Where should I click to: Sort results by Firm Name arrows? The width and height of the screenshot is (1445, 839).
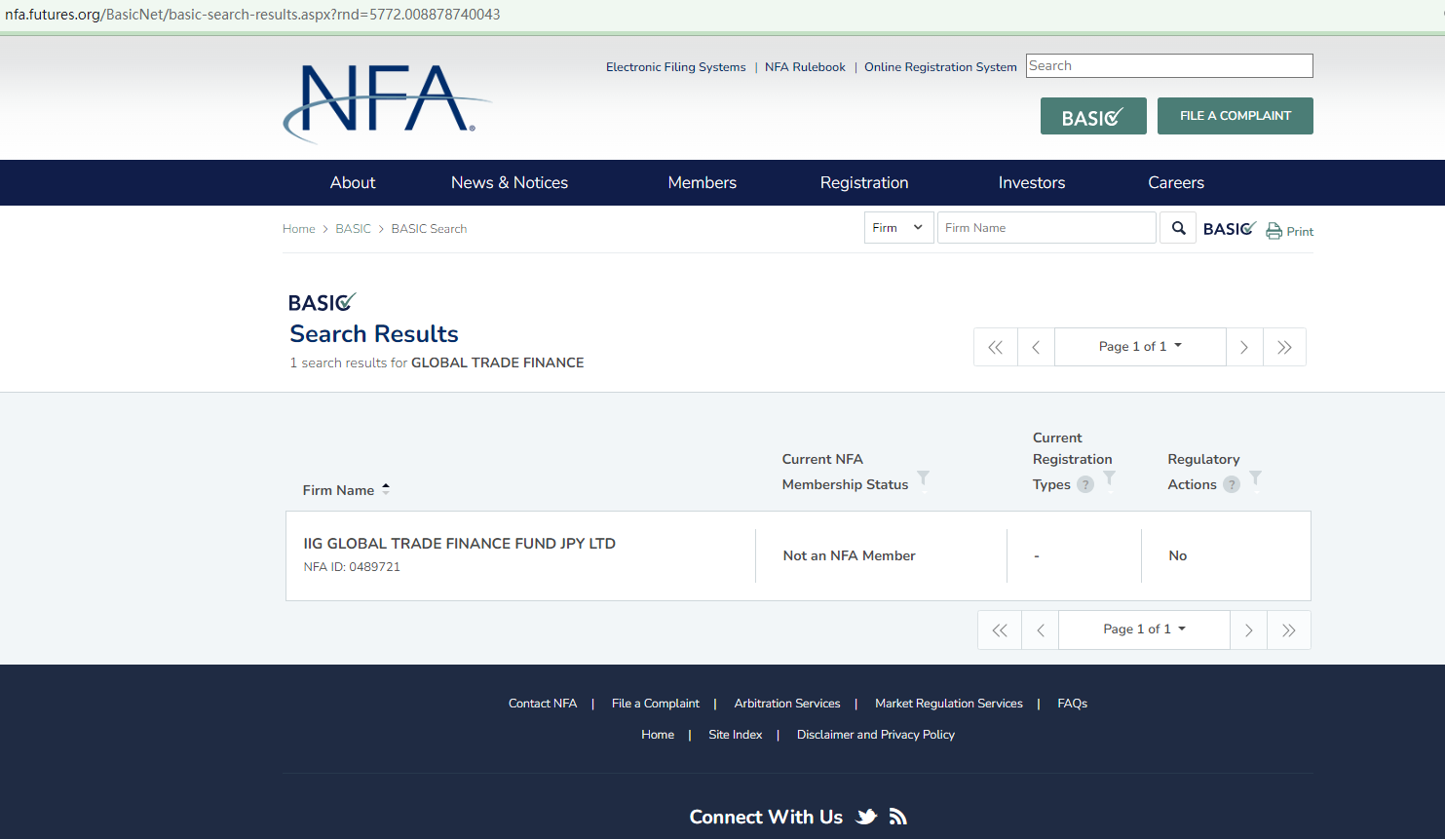[386, 489]
